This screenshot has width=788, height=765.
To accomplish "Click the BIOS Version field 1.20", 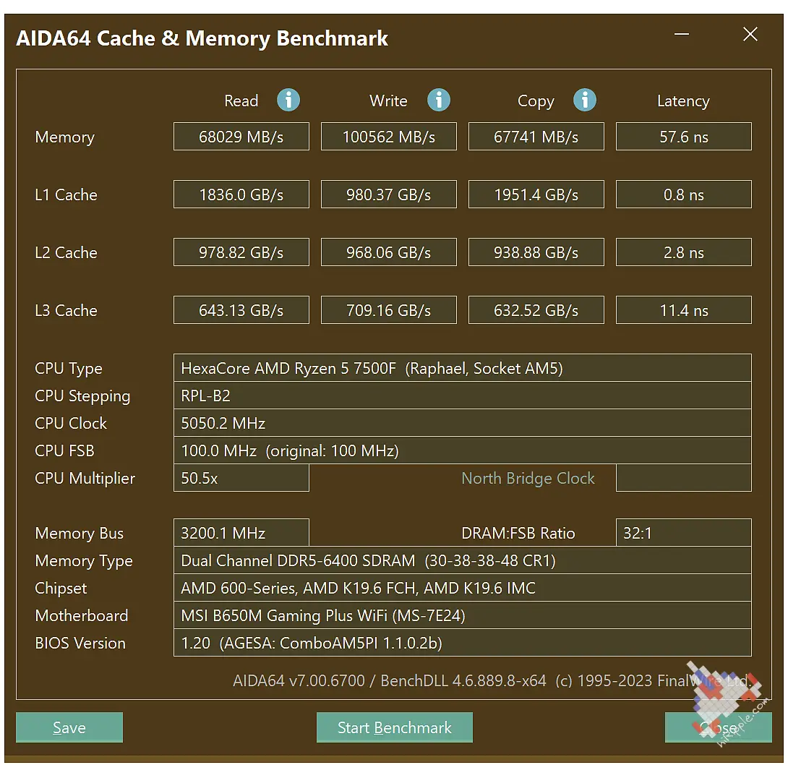I will click(463, 642).
